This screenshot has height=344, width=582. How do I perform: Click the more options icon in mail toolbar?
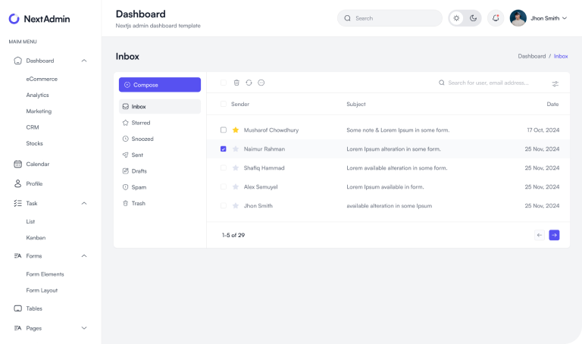(261, 83)
